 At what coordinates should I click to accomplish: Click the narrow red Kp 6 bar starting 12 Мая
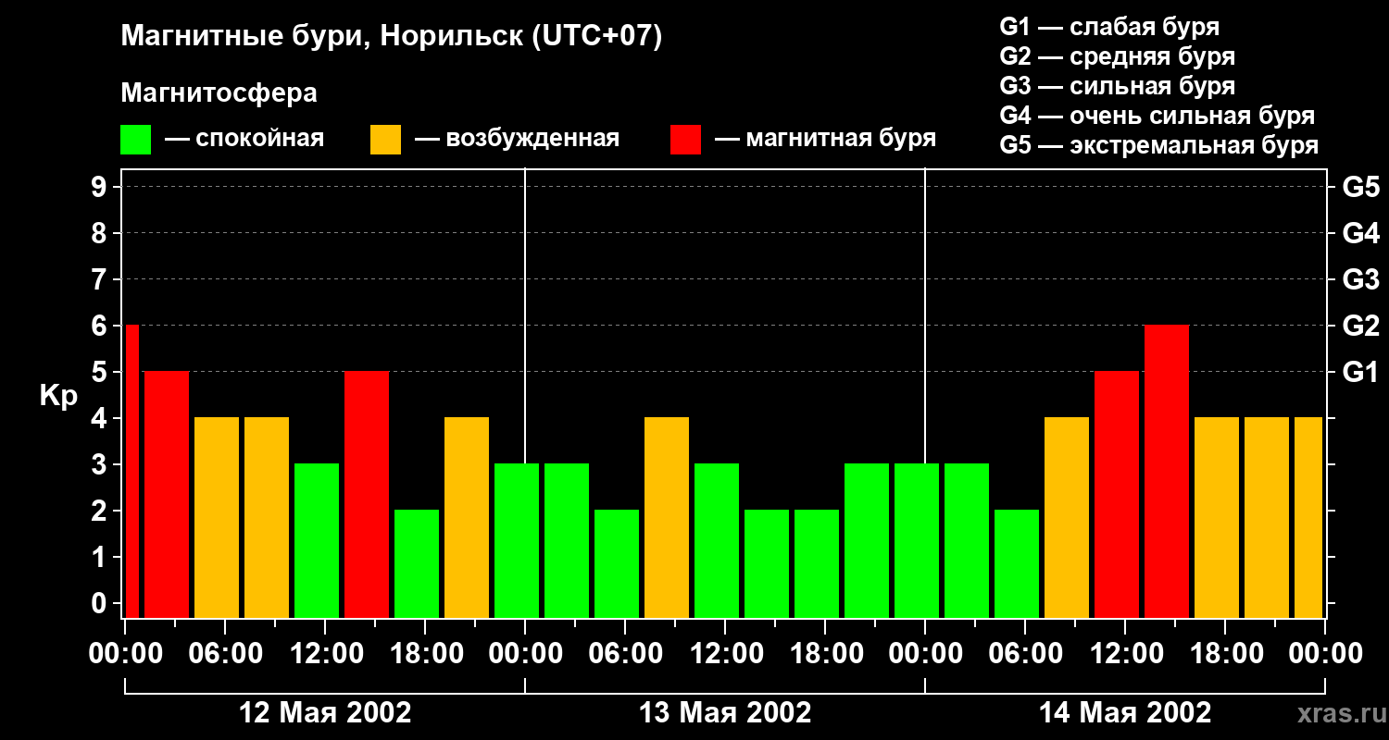[131, 472]
